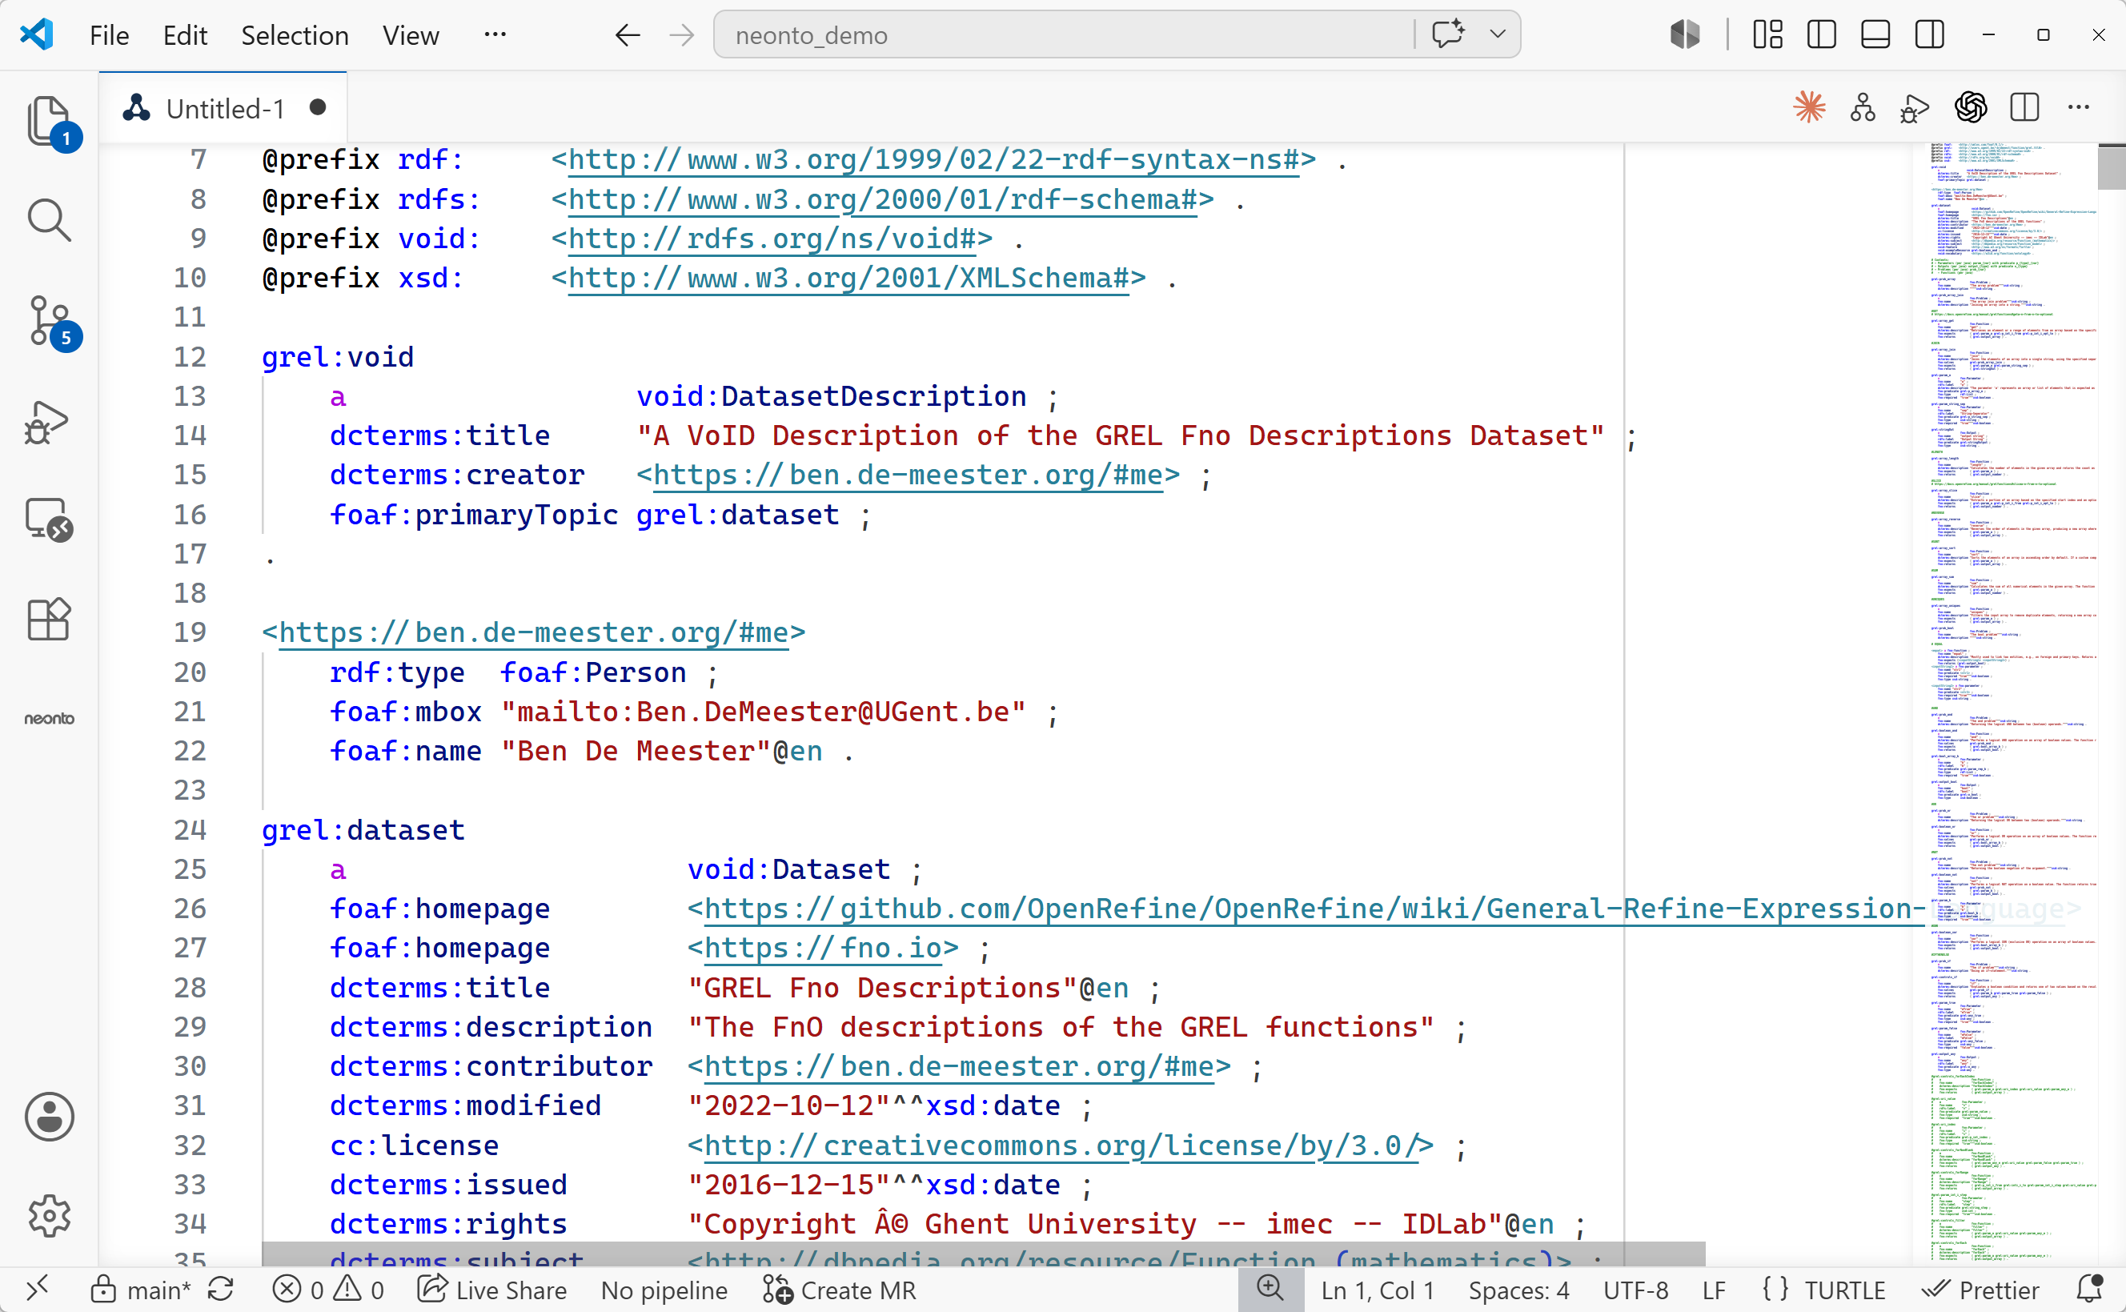
Task: Customize layout from title bar
Action: 1767,34
